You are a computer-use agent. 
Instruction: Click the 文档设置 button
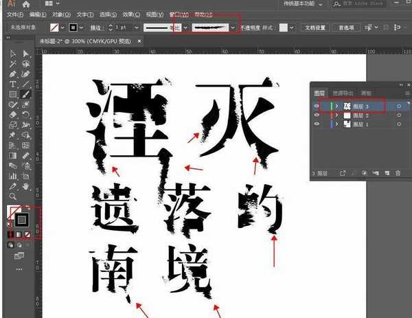point(315,27)
